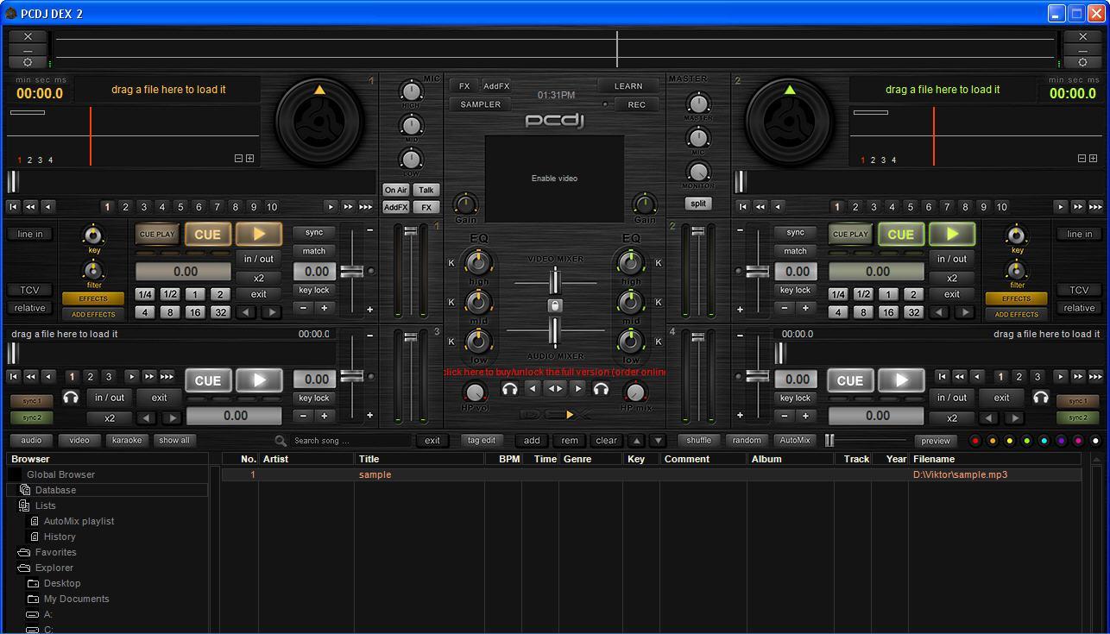Viewport: 1110px width, 634px height.
Task: Click rewind double-arrow on deck 1
Action: pos(30,207)
